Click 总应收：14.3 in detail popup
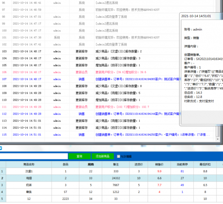The image size is (223, 204). [x=193, y=93]
